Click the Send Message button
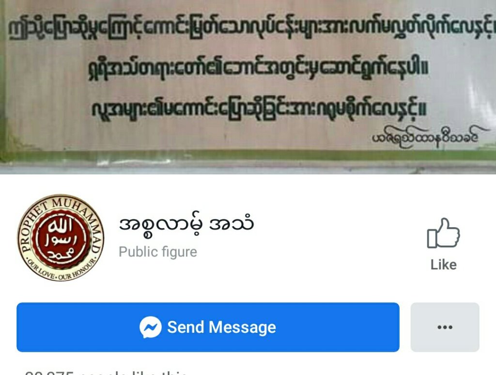The height and width of the screenshot is (375, 496). pos(208,327)
